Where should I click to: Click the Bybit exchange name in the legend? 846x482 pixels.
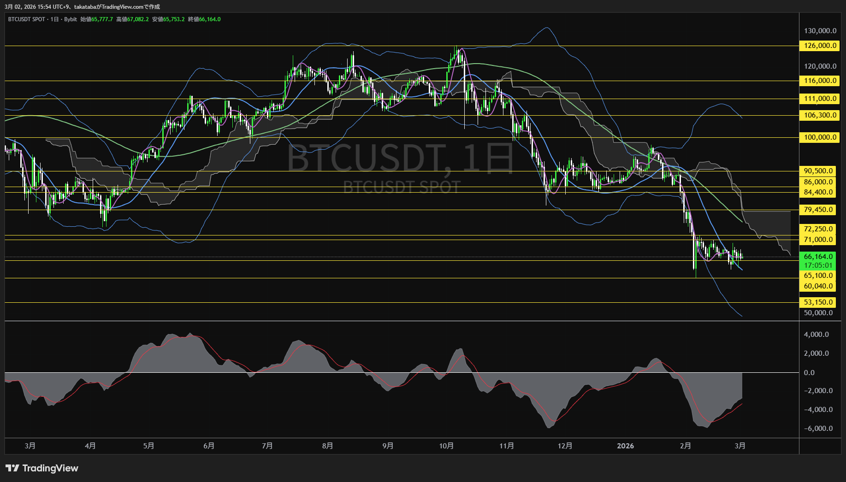[x=71, y=19]
